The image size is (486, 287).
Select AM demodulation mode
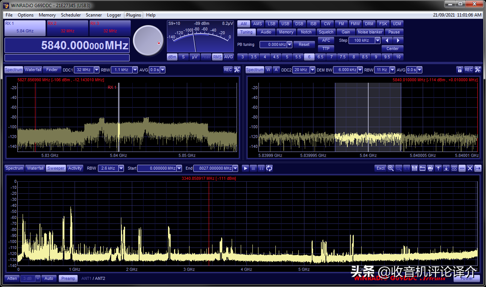[x=244, y=24]
